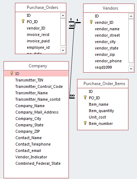Select the vendor_zip field
Viewport: 137px width, 179px height.
(105, 54)
